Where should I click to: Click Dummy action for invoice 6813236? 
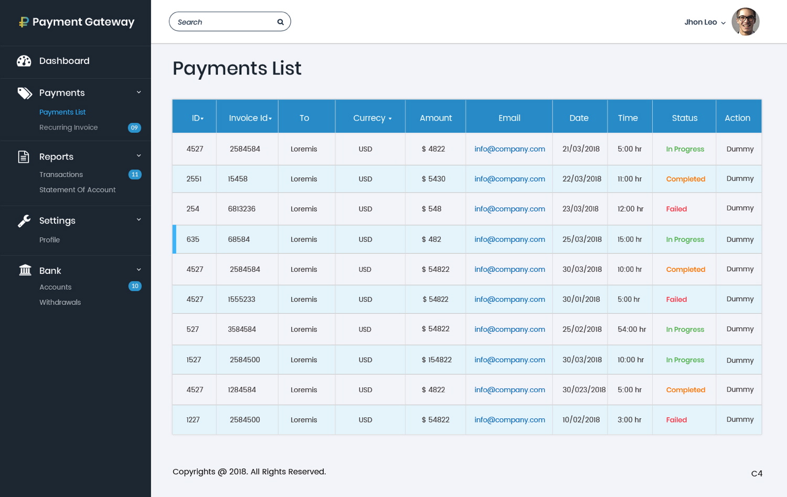click(740, 208)
